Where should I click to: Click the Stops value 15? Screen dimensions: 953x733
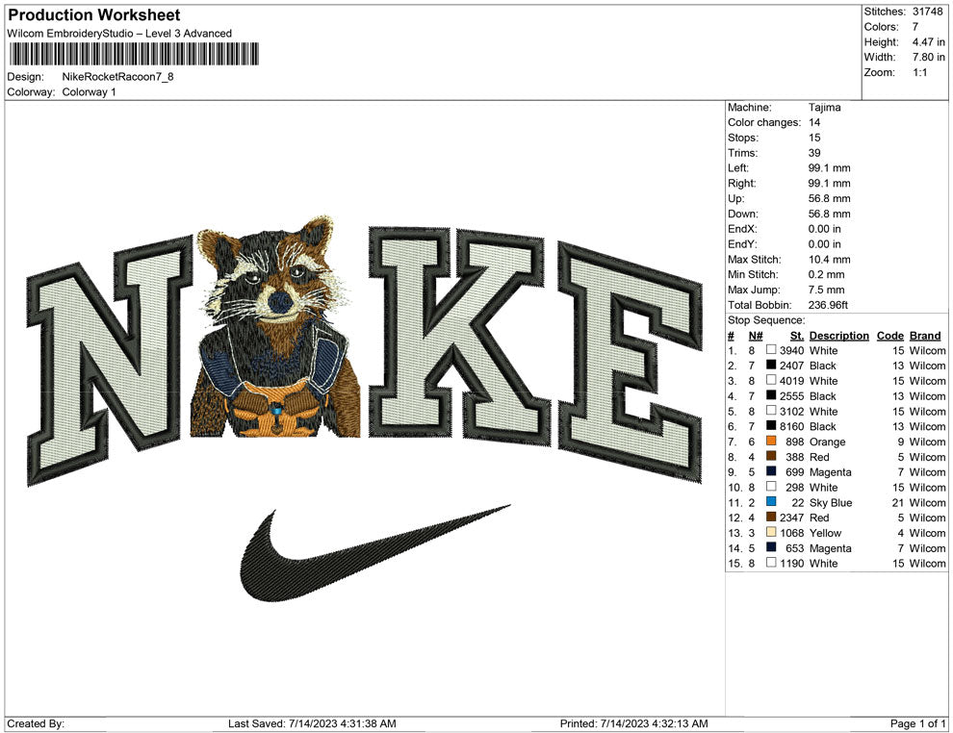pos(813,138)
